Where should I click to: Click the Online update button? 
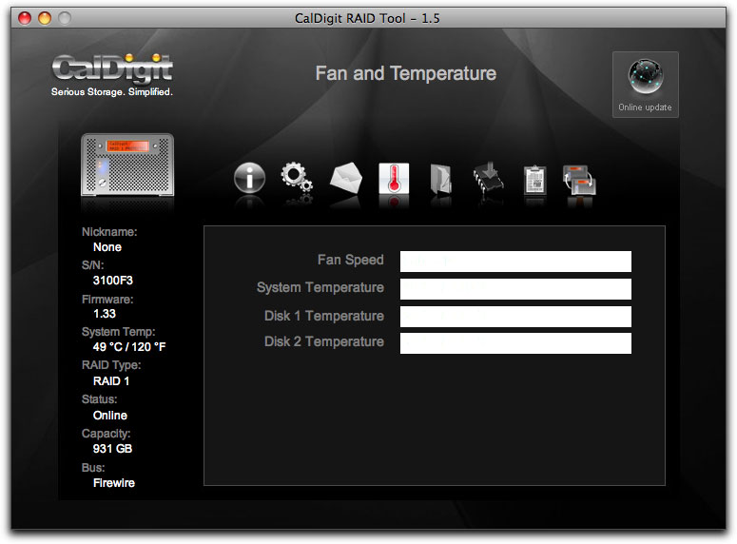pos(645,85)
